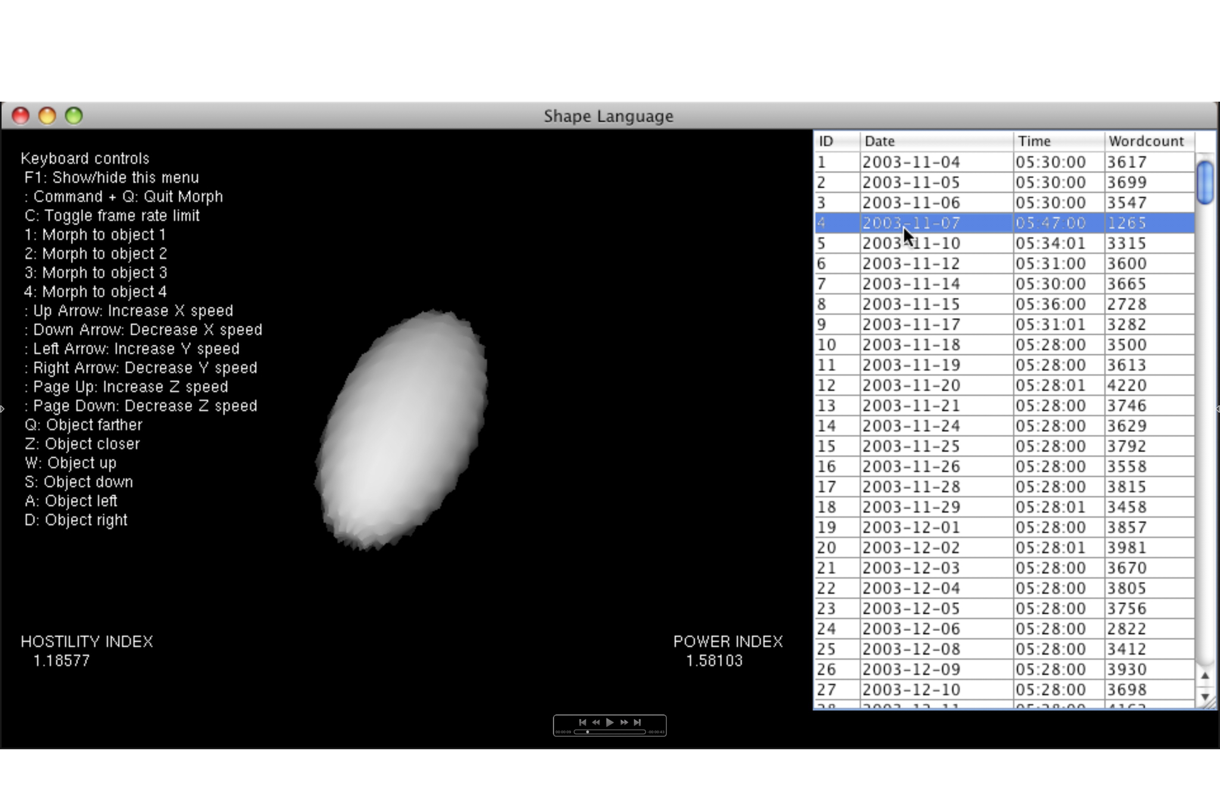Viewport: 1220px width, 812px height.
Task: Click the fast-forward playback icon
Action: pyautogui.click(x=624, y=722)
